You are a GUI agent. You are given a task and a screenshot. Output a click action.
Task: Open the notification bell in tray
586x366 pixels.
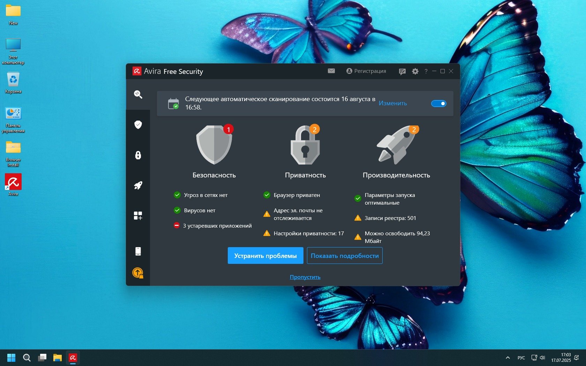click(577, 358)
